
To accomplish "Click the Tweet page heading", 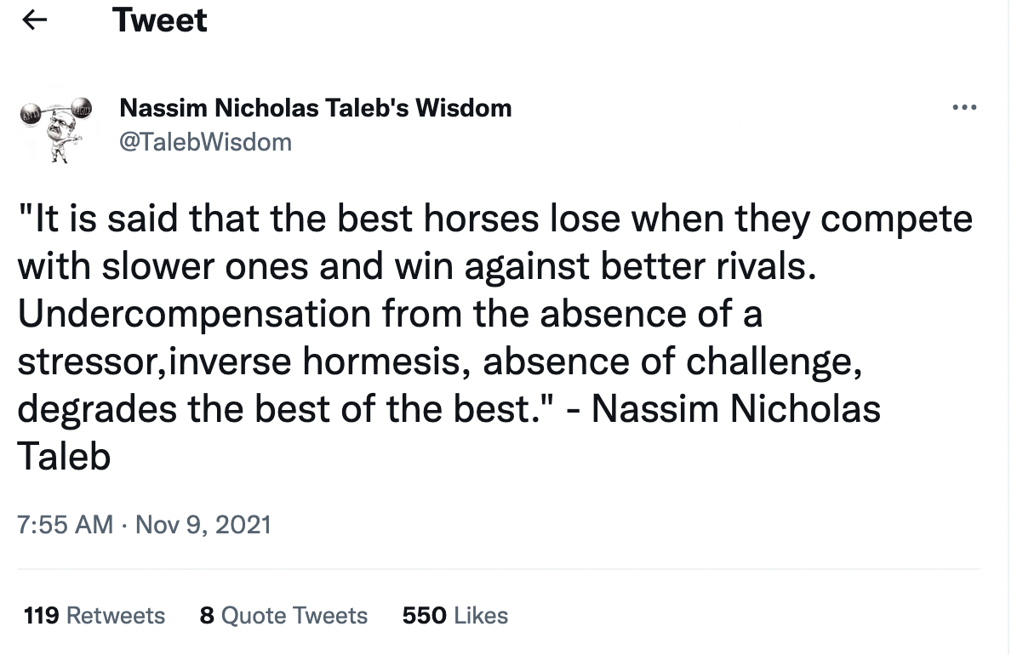I will click(x=160, y=20).
